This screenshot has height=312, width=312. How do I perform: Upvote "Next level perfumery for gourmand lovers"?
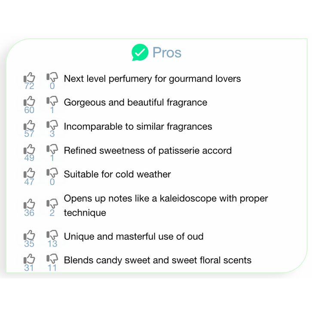click(29, 77)
